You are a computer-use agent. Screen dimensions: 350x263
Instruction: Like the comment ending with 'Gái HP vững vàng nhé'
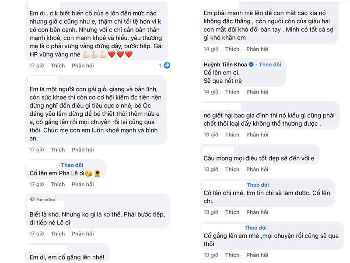58,66
